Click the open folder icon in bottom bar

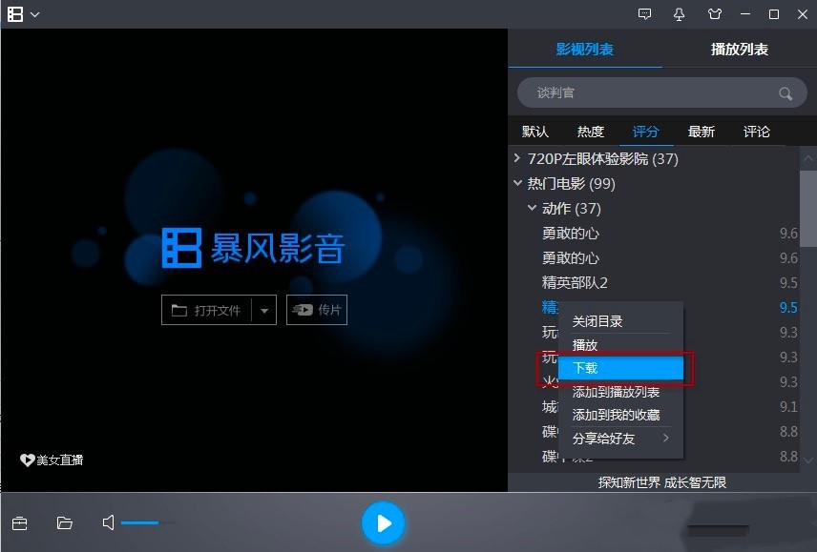pyautogui.click(x=65, y=522)
